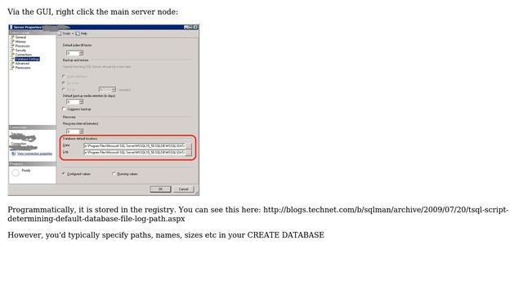This screenshot has height=294, width=523.
Task: Open the Security page
Action: tap(20, 51)
